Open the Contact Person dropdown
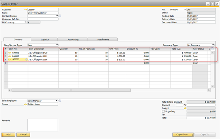Viewport: 220px width, 139px height. [57, 16]
